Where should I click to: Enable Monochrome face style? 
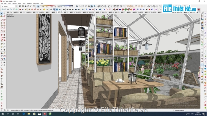[x=94, y=6]
